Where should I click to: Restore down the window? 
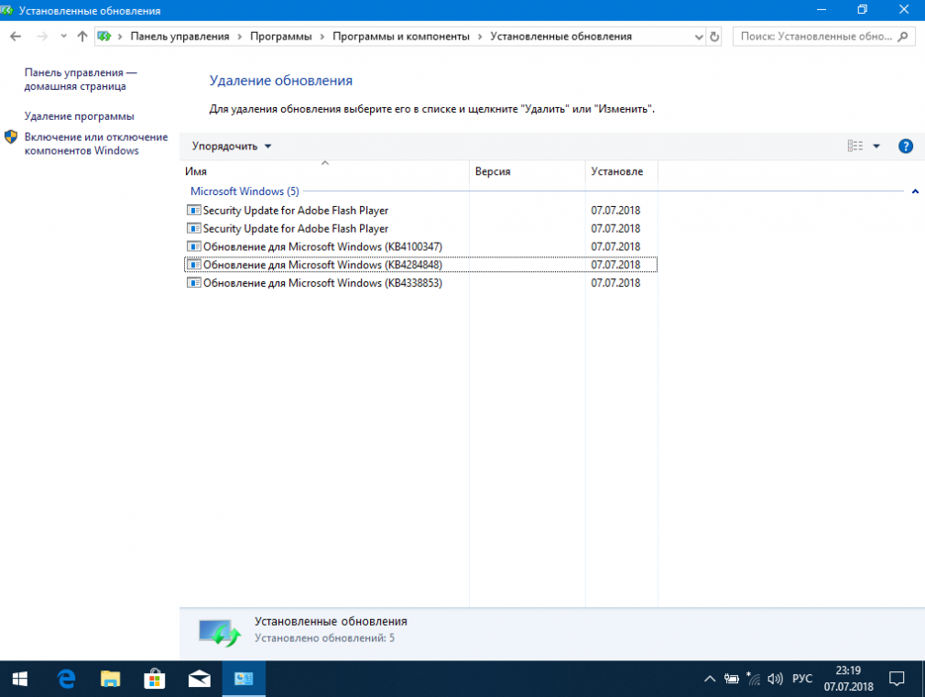point(863,10)
